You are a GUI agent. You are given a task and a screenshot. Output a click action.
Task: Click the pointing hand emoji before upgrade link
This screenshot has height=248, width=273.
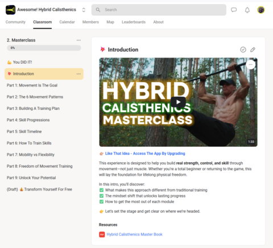101,154
